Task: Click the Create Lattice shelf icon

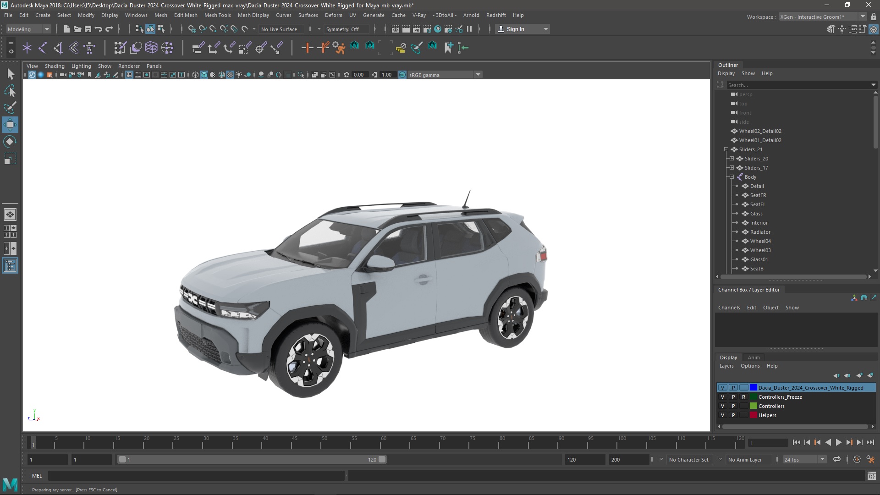Action: (x=151, y=47)
